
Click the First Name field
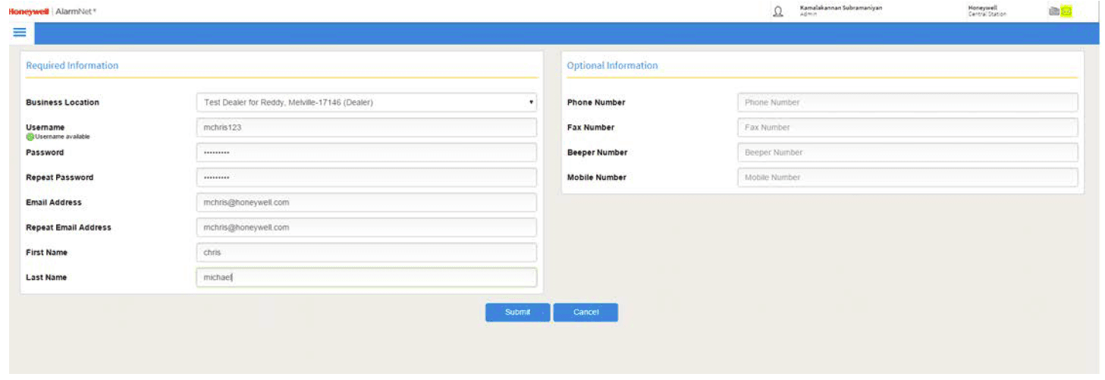tap(366, 253)
